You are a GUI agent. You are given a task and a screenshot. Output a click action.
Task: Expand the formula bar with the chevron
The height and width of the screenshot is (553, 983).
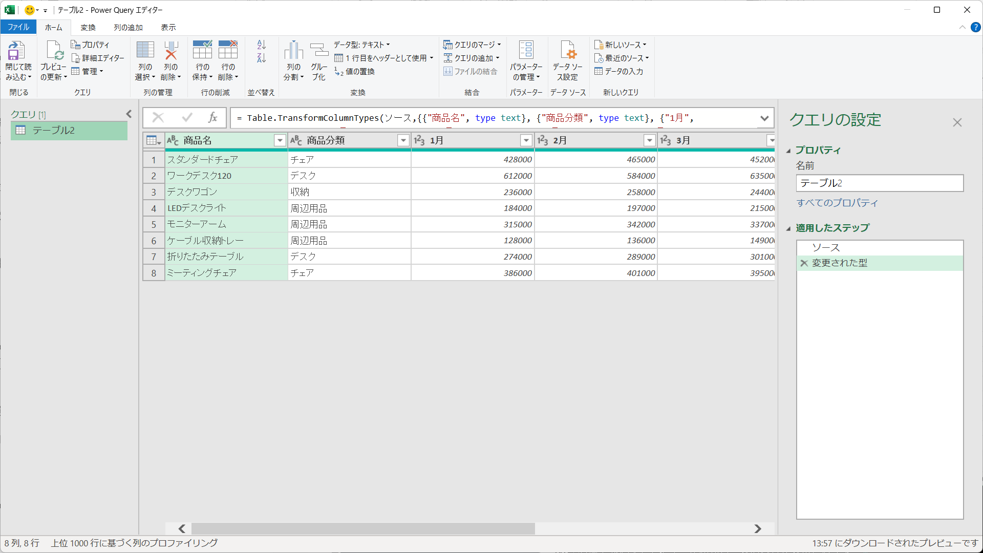pyautogui.click(x=764, y=118)
